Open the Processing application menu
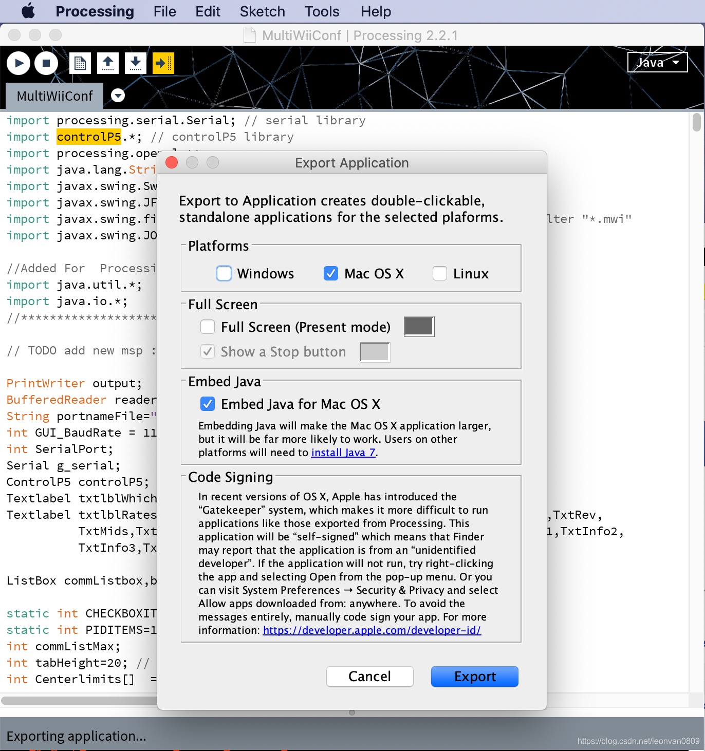 (x=95, y=11)
